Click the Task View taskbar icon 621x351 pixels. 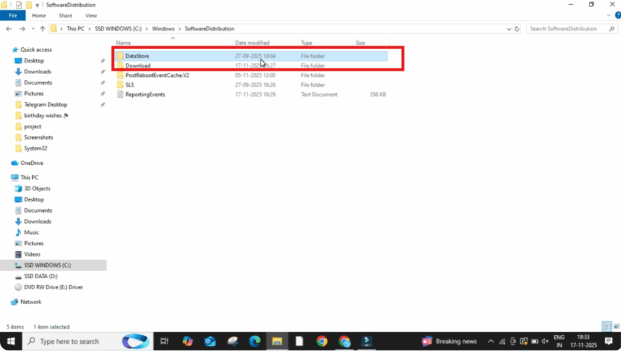(164, 341)
